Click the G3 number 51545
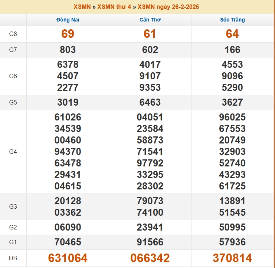Screen dimensions: 275x268 point(232,212)
